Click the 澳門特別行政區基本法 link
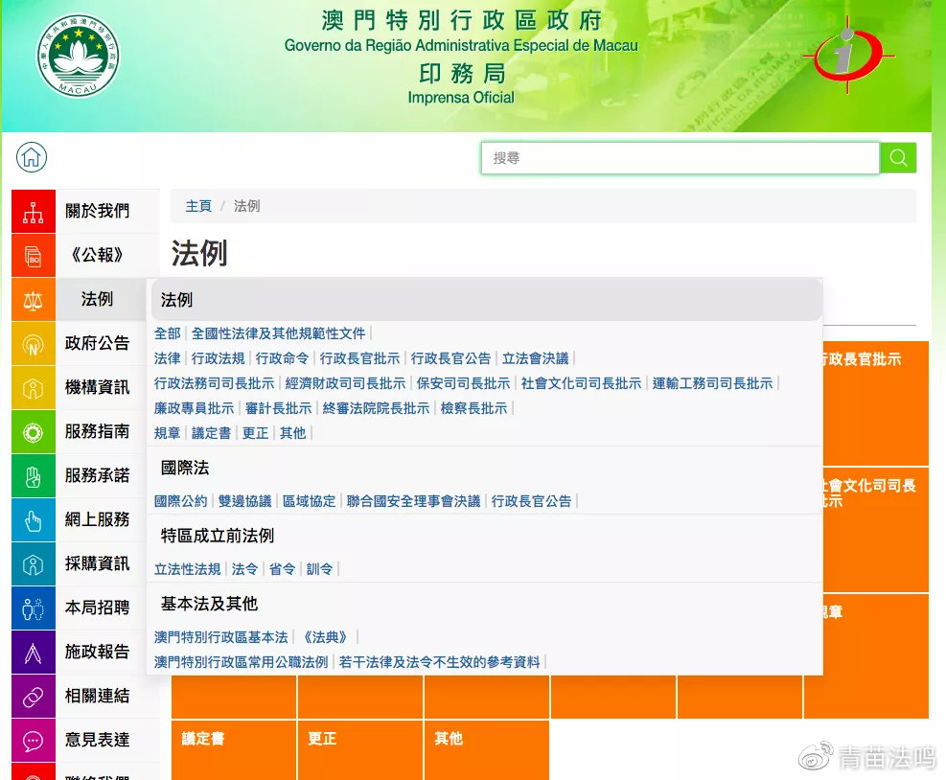946x780 pixels. coord(220,637)
